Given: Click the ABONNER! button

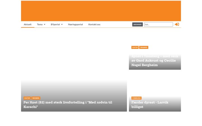Looking at the screenshot, I should tap(137, 24).
